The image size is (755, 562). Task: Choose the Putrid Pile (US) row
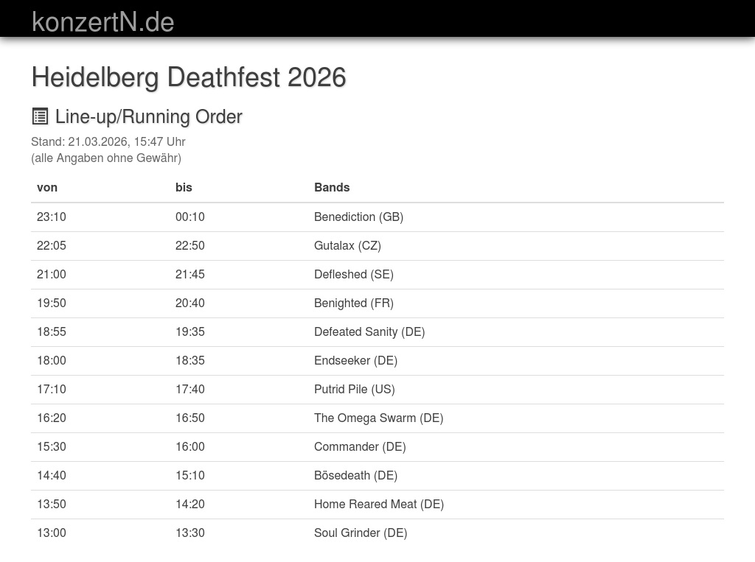355,389
